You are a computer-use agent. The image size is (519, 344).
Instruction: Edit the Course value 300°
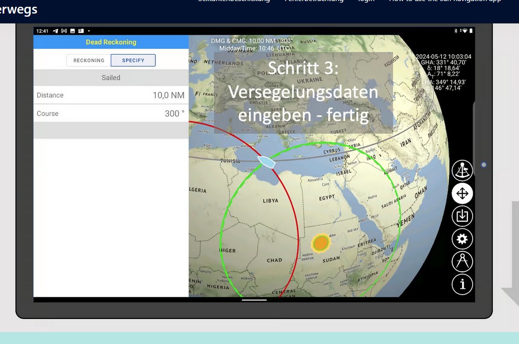tap(174, 113)
